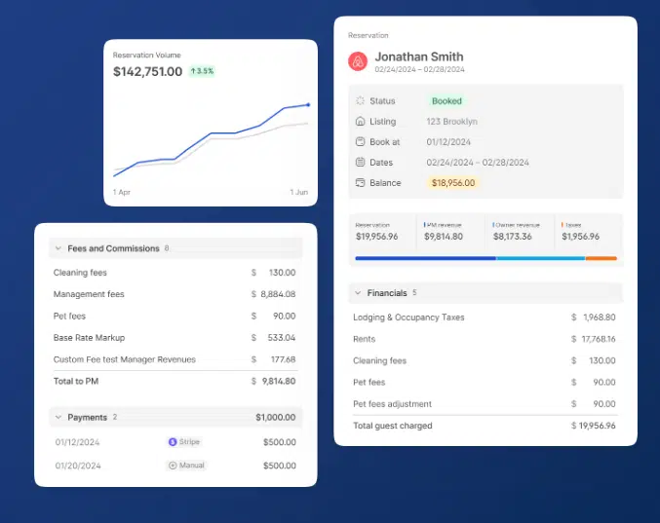Select the Management fees row

175,294
